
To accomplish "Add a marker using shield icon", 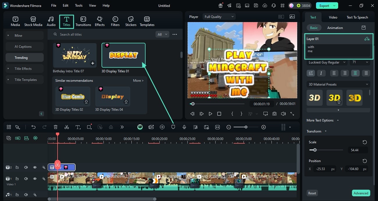I will coord(173,127).
